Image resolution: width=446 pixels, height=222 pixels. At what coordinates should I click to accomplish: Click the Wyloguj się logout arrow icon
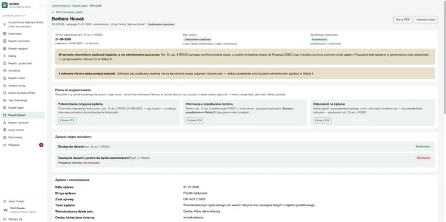[x=5, y=219]
